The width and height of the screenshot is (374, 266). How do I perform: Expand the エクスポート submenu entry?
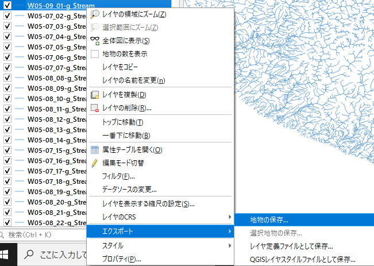pos(161,232)
